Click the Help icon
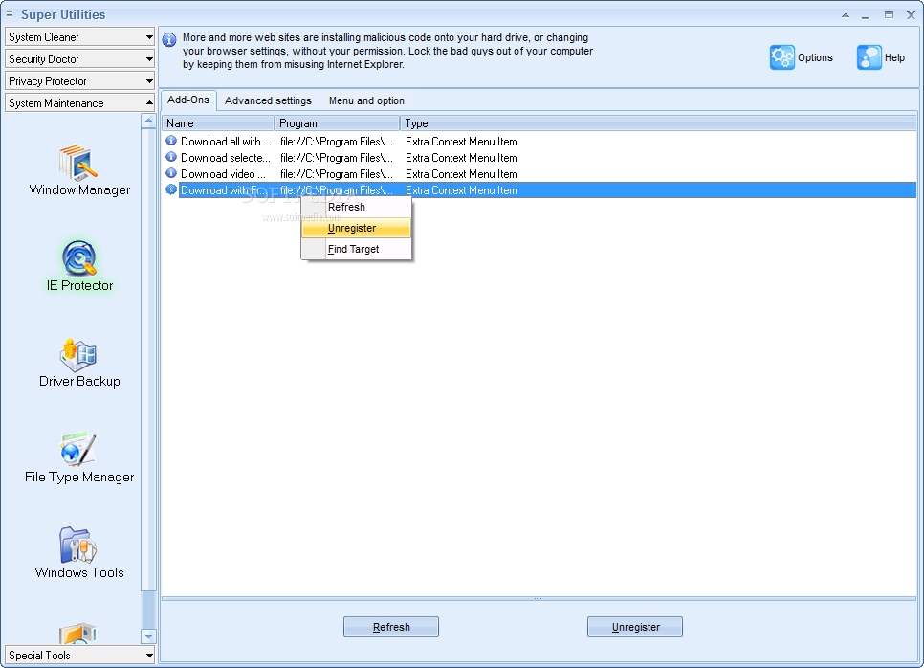Image resolution: width=924 pixels, height=668 pixels. click(869, 57)
